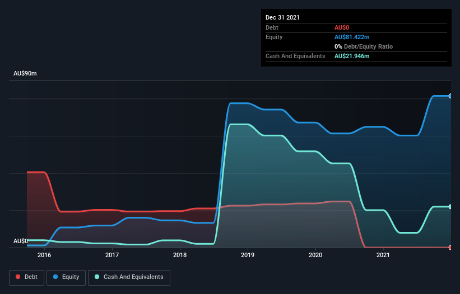Click the AU$90m axis label

[x=25, y=73]
